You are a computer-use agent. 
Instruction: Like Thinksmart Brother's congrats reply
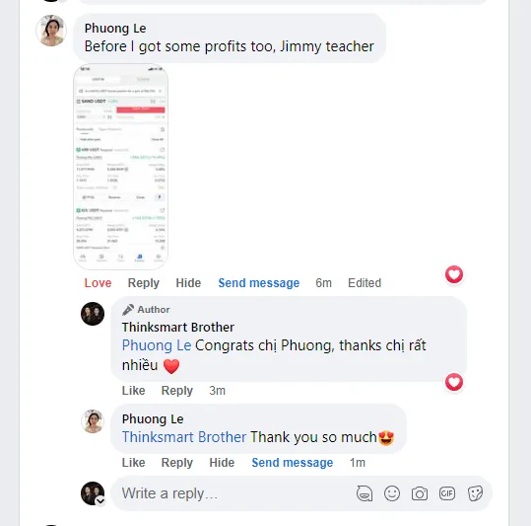pyautogui.click(x=133, y=391)
